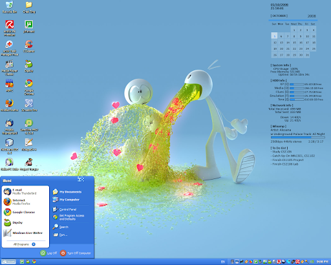The height and width of the screenshot is (265, 331).
Task: Click the Log Off button
Action: tap(48, 253)
